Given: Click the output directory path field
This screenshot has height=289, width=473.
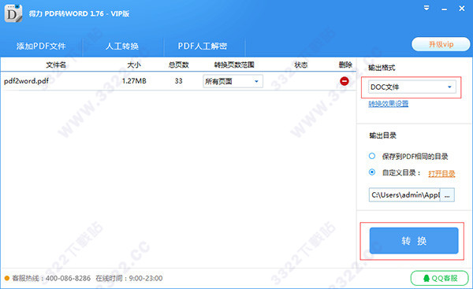Looking at the screenshot, I should click(404, 195).
